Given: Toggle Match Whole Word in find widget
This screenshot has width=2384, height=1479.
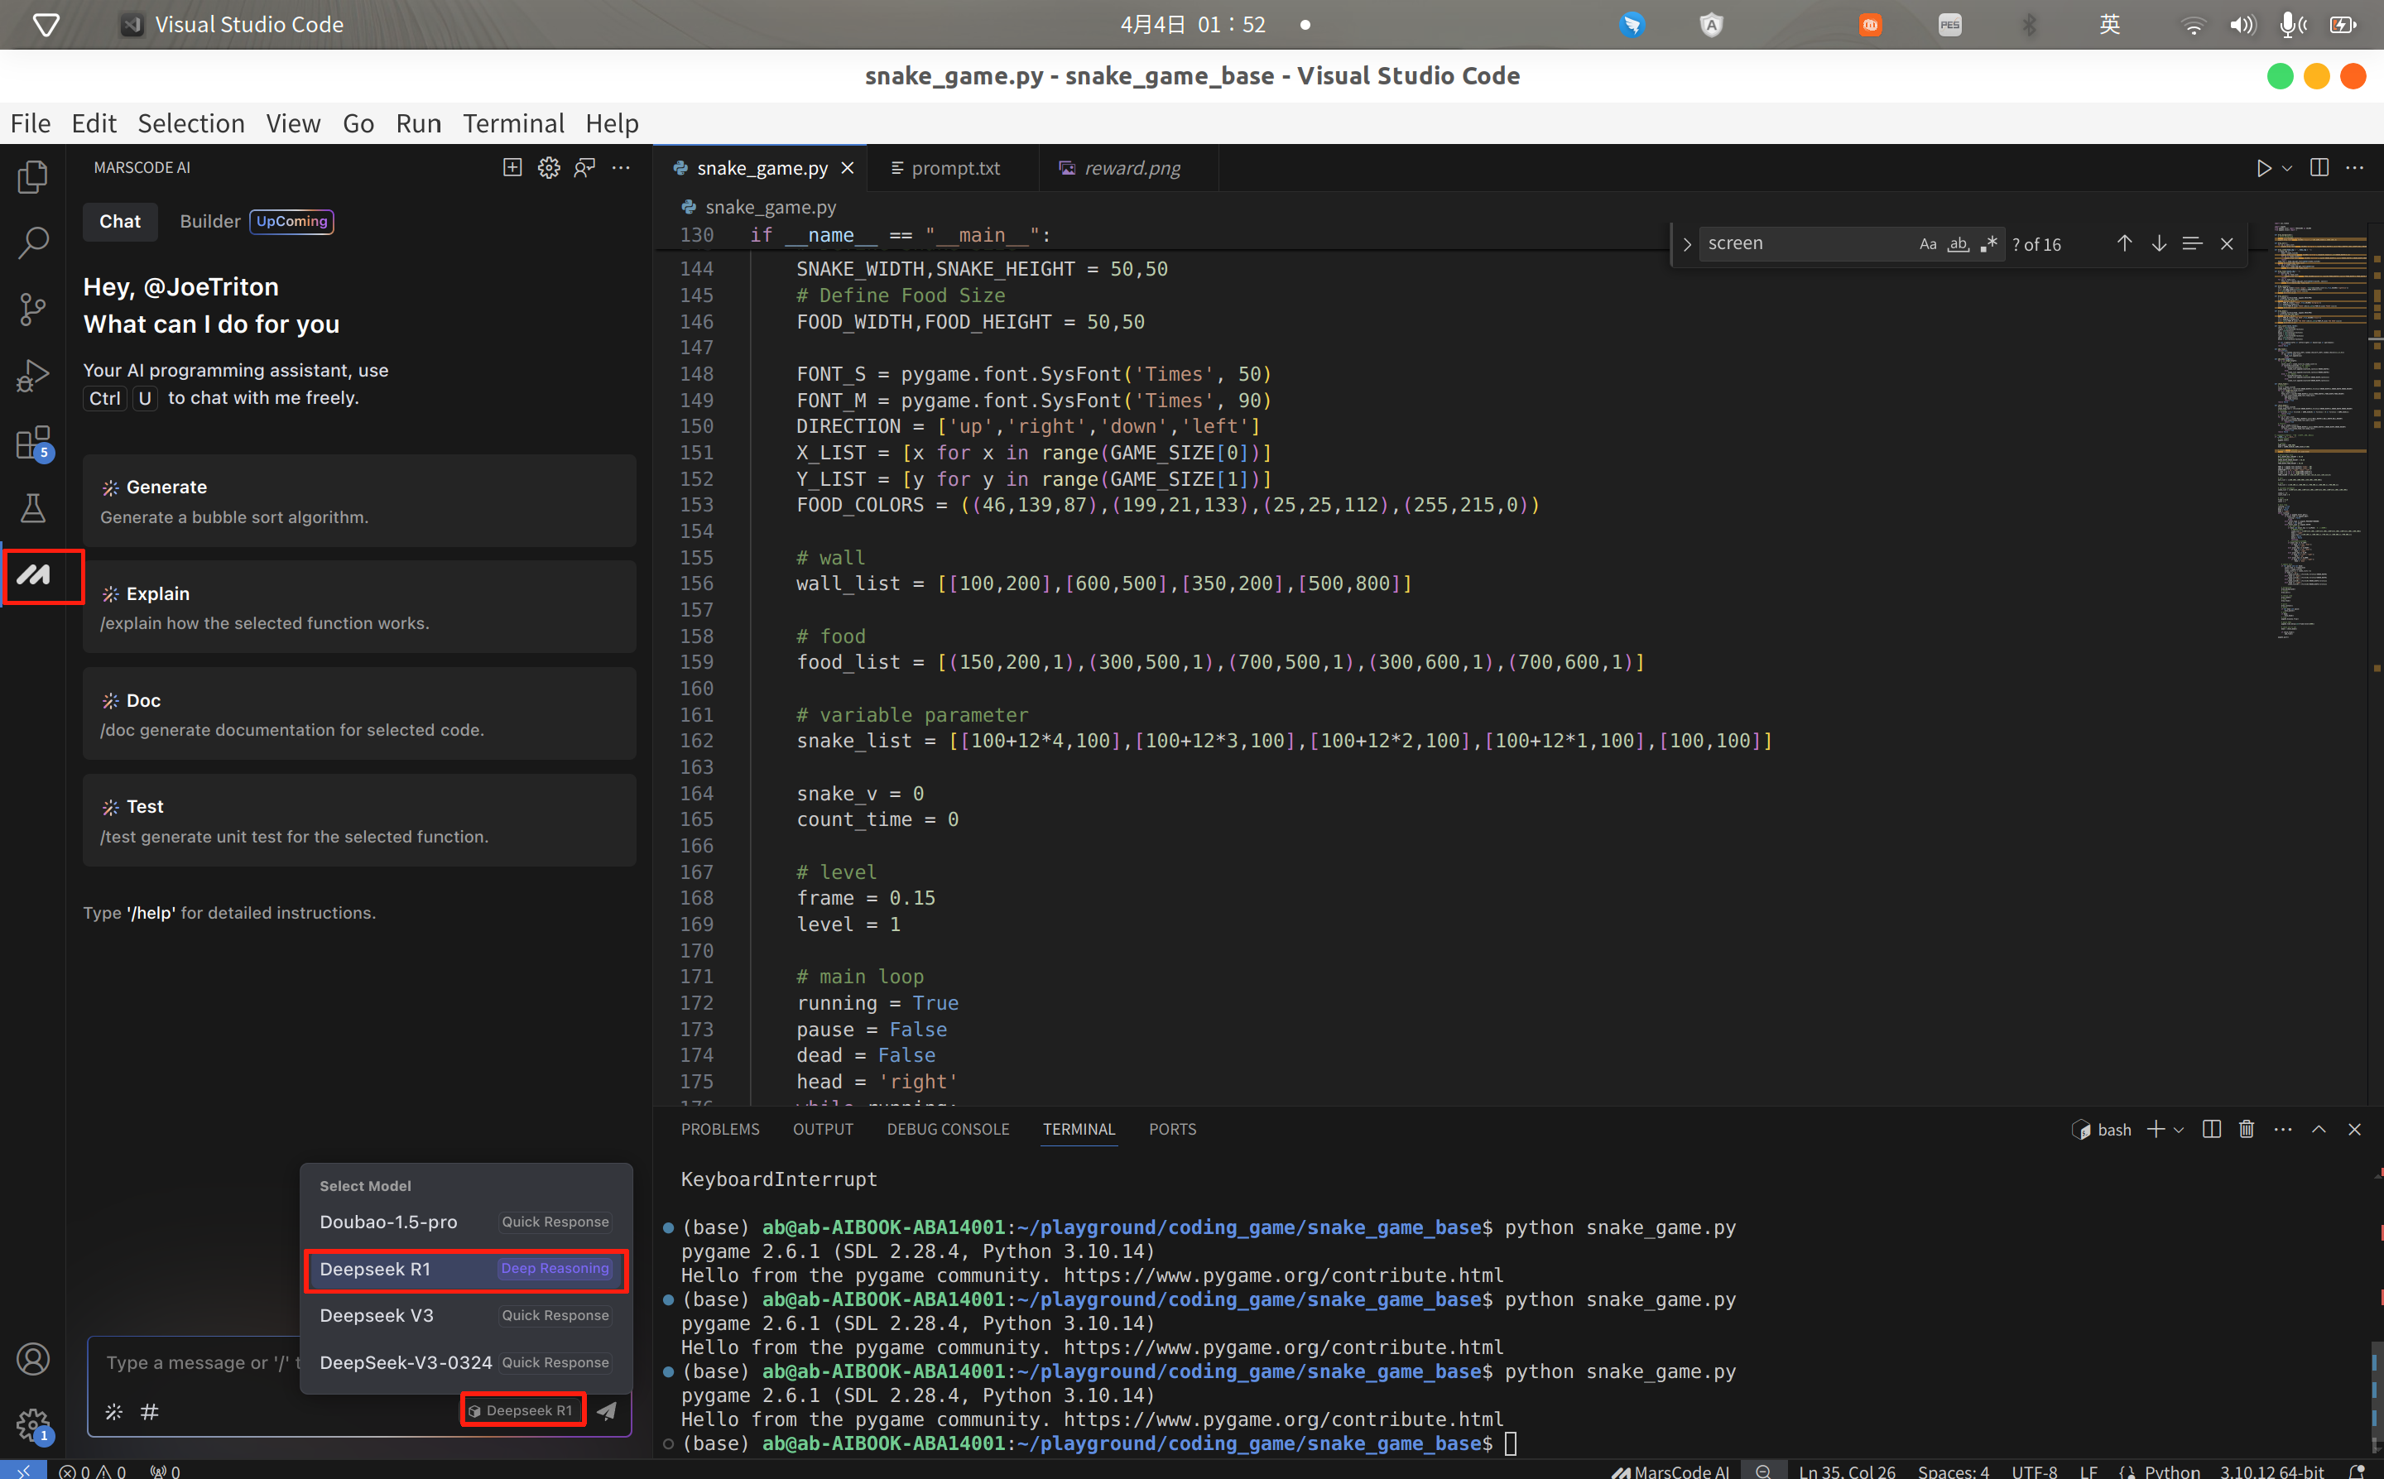Looking at the screenshot, I should point(1958,244).
